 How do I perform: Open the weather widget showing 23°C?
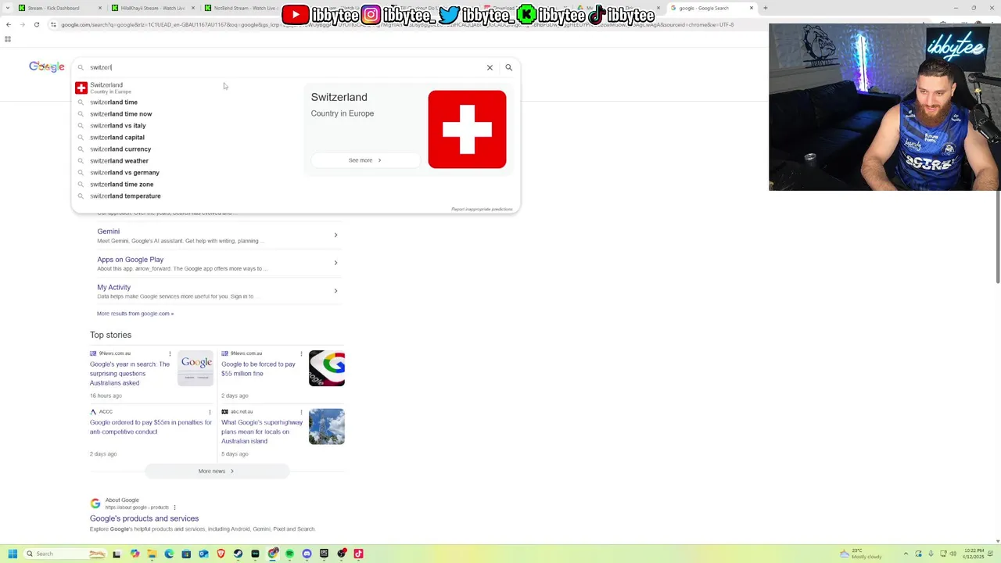860,554
